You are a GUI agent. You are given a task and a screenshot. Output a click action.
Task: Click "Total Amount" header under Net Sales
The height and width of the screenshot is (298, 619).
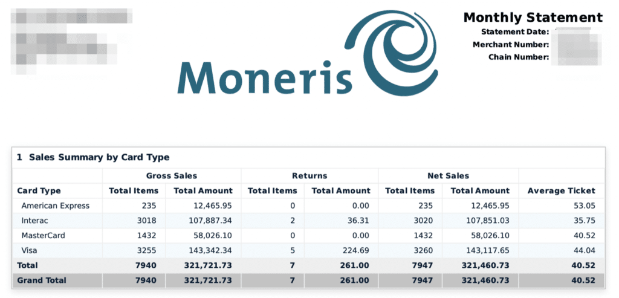click(480, 191)
